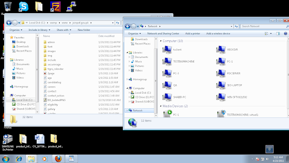This screenshot has height=163, width=289.
Task: Open Network and Sharing Center
Action: coord(163,34)
